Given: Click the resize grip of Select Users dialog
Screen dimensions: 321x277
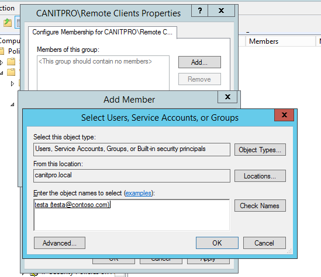Looking at the screenshot, I should (289, 251).
